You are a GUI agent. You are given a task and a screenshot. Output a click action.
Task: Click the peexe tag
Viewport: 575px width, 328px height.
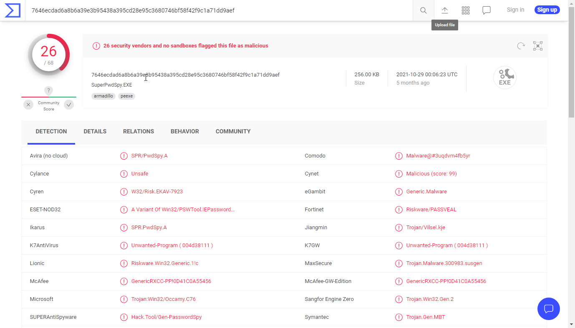pyautogui.click(x=126, y=96)
